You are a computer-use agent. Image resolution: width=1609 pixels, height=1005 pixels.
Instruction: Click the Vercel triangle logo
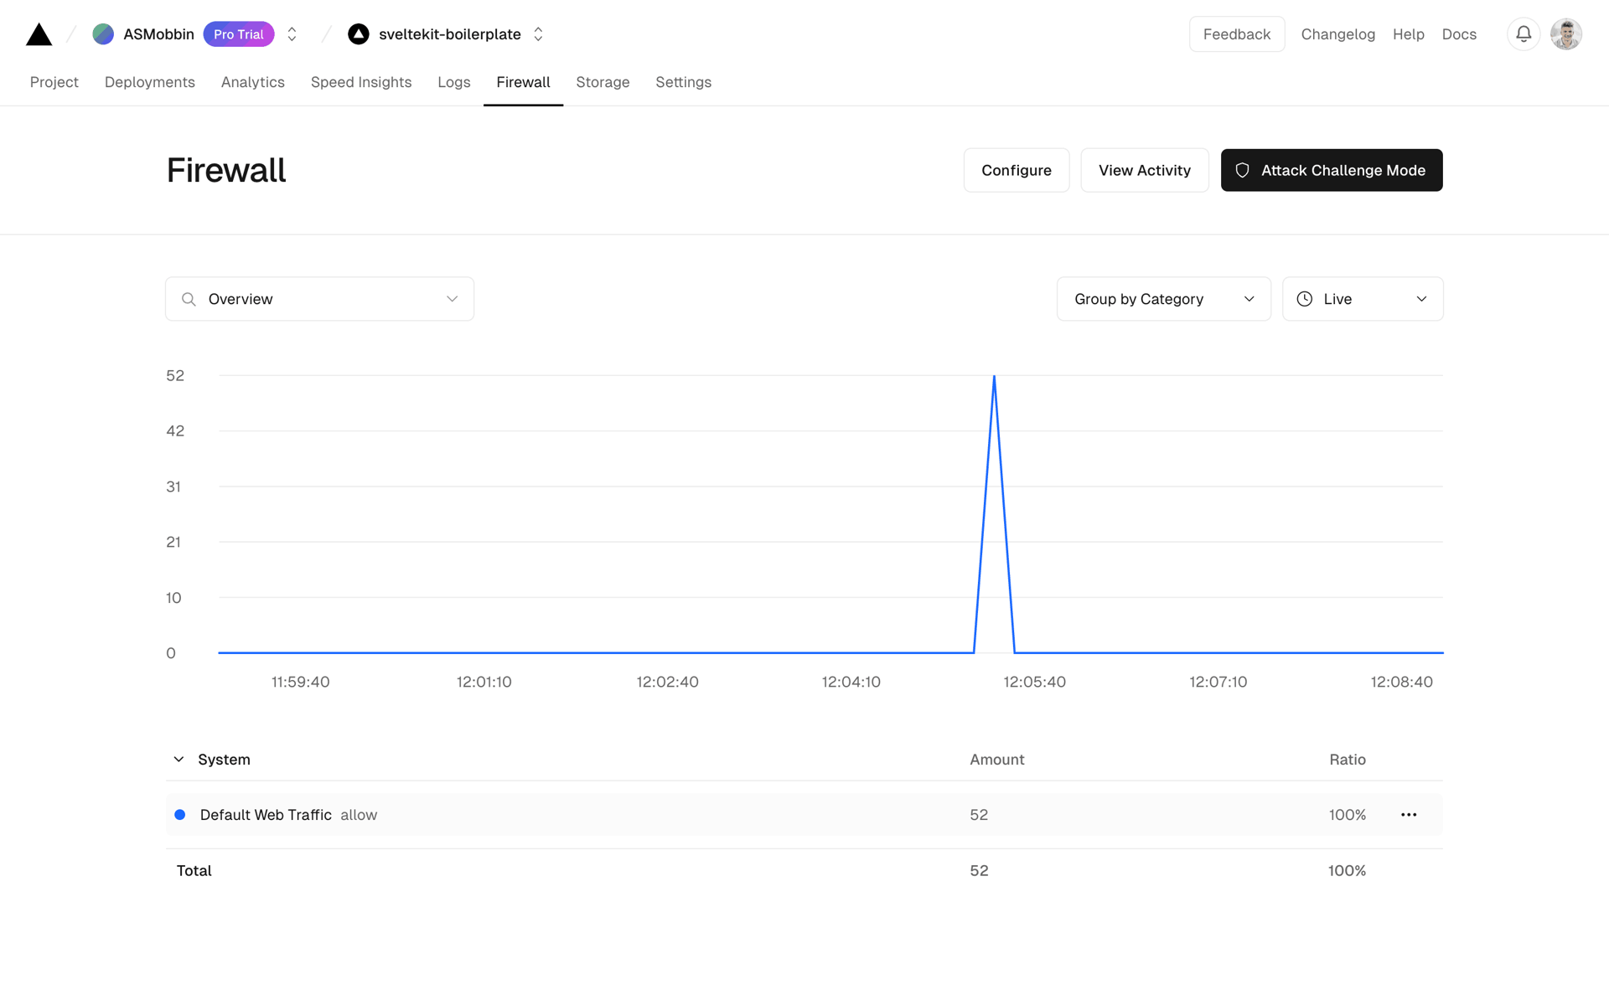(39, 34)
